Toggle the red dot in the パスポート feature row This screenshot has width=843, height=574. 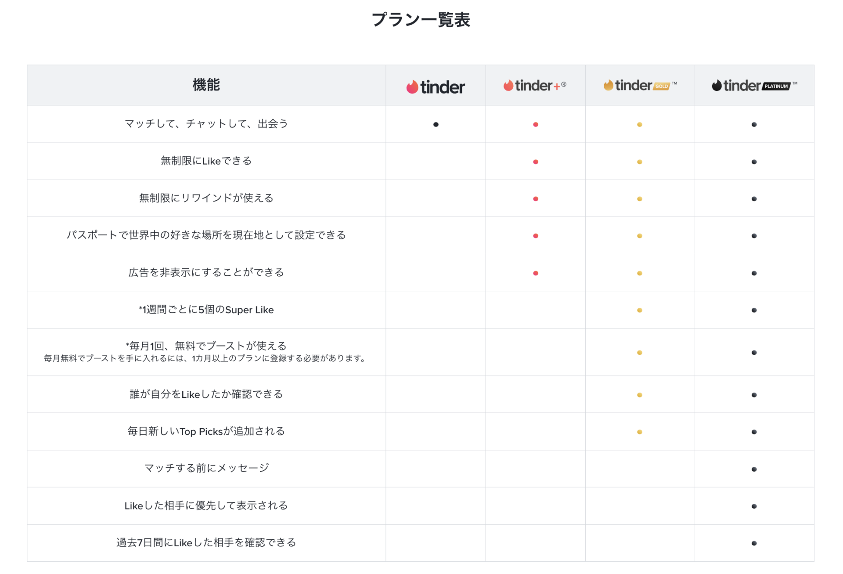click(x=535, y=235)
